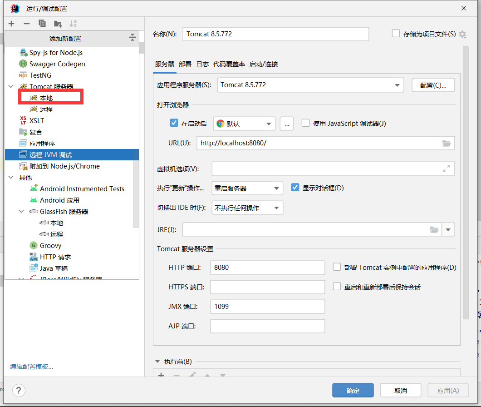The width and height of the screenshot is (481, 407).
Task: Uncheck 显示对话框 checkbox
Action: 295,187
